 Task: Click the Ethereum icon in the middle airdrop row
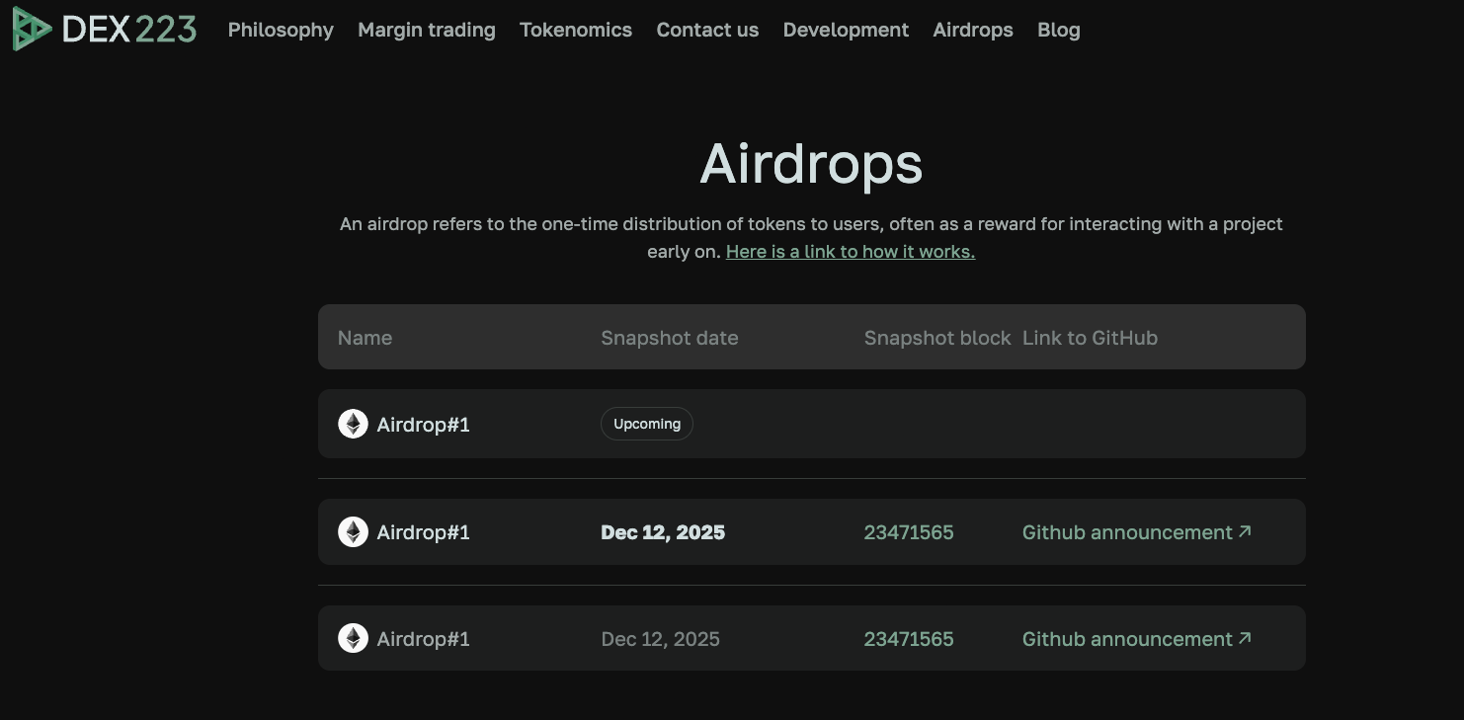tap(353, 532)
